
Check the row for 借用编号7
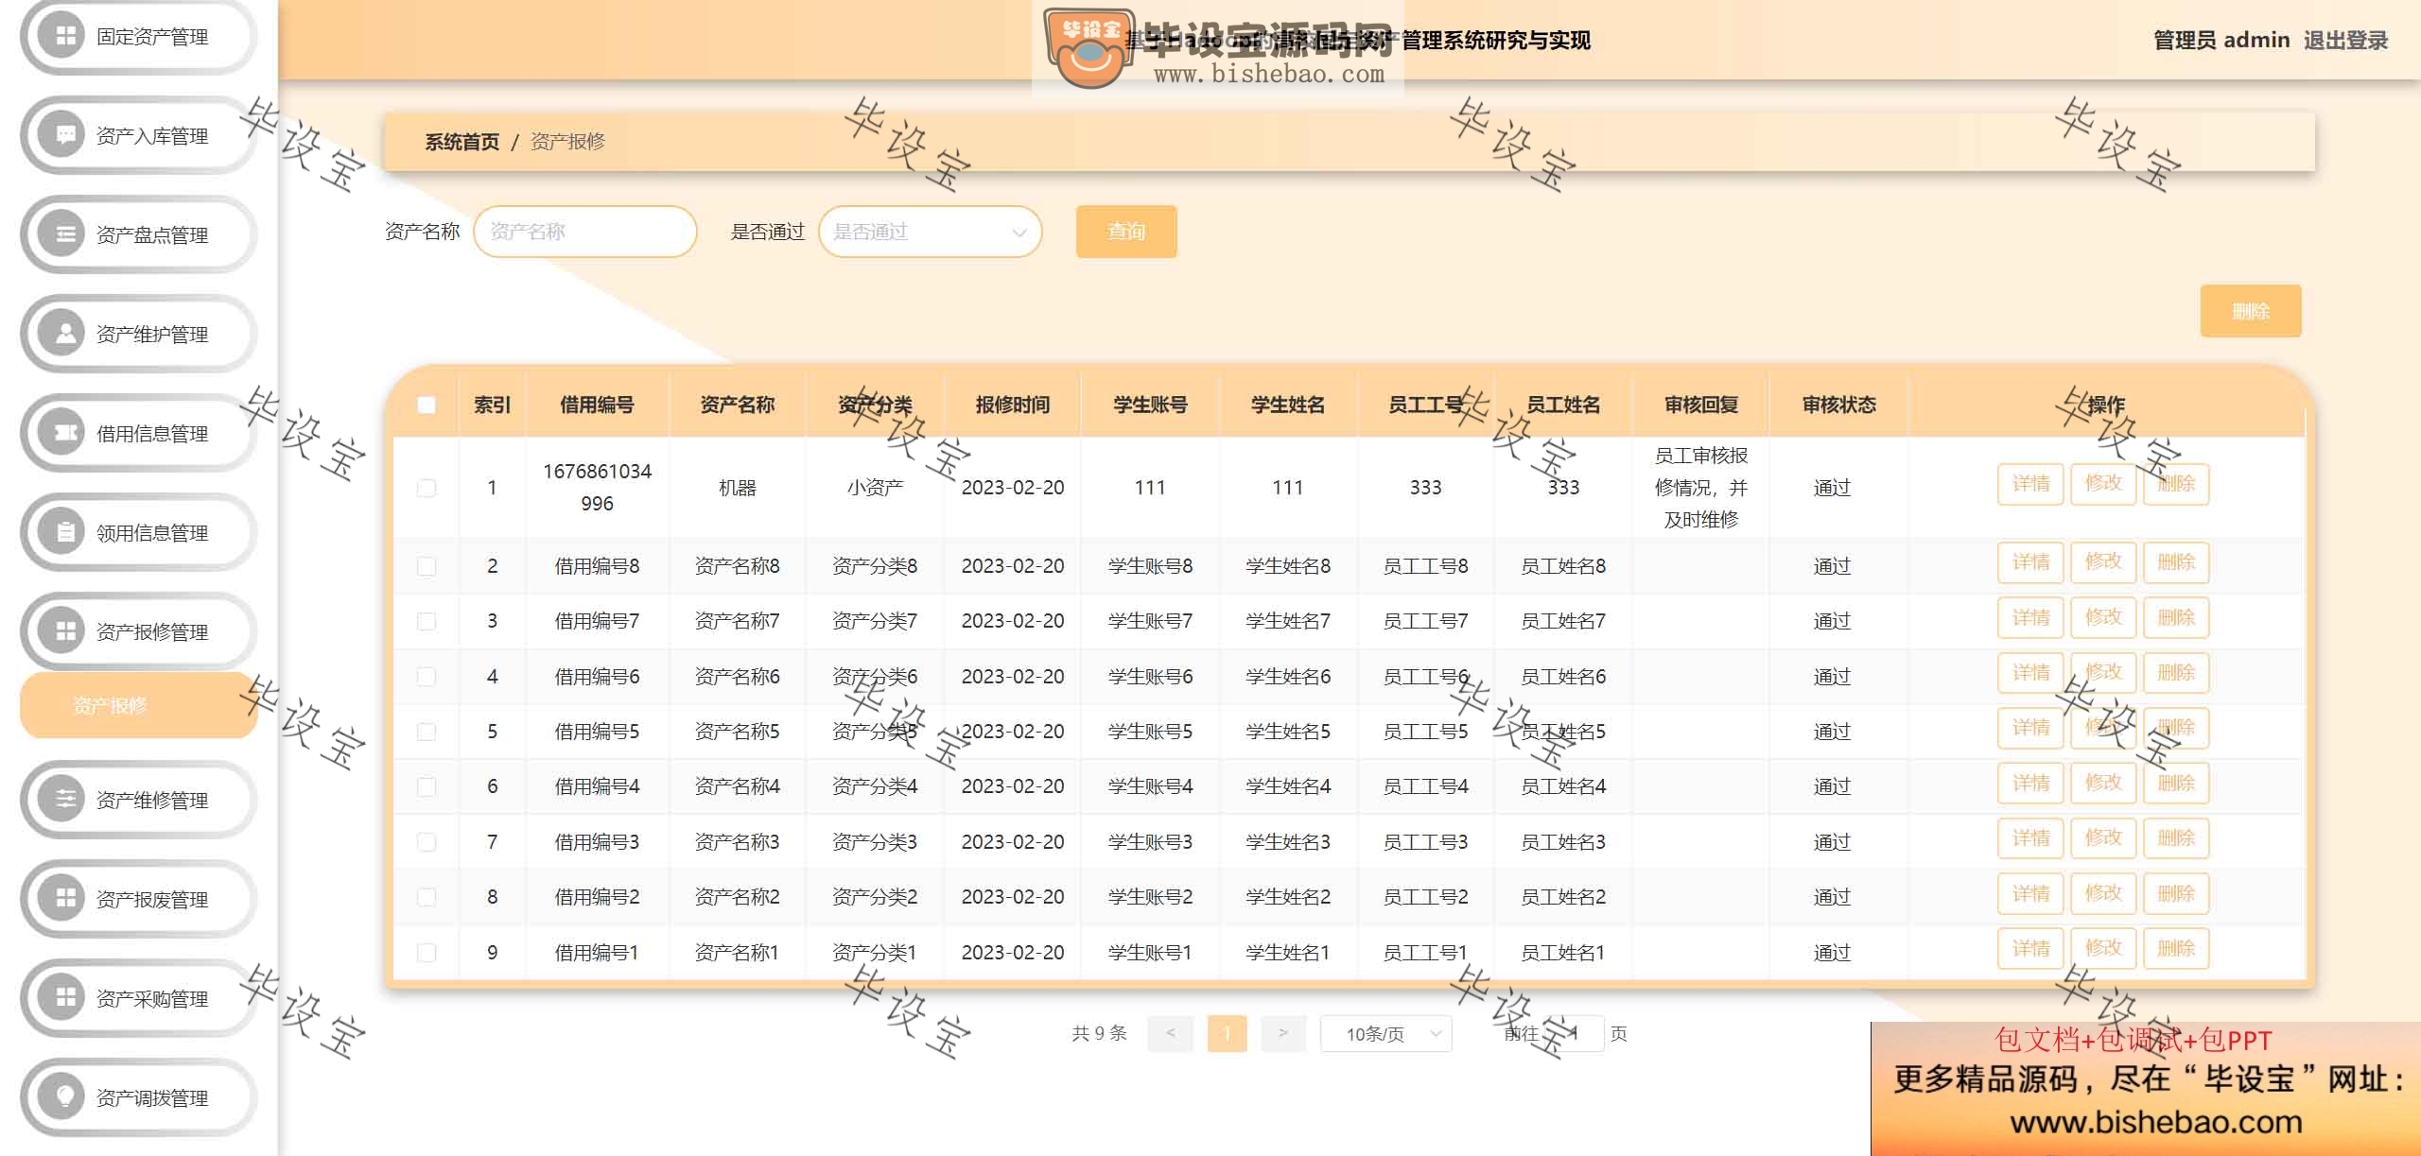pos(427,621)
